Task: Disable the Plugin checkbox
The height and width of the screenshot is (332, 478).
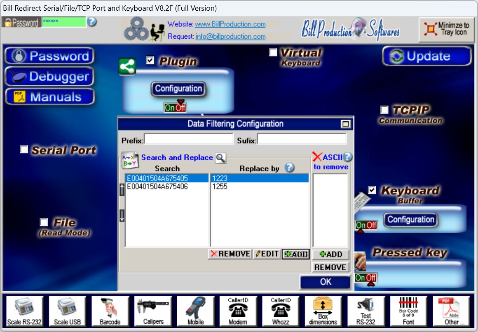Action: (150, 60)
